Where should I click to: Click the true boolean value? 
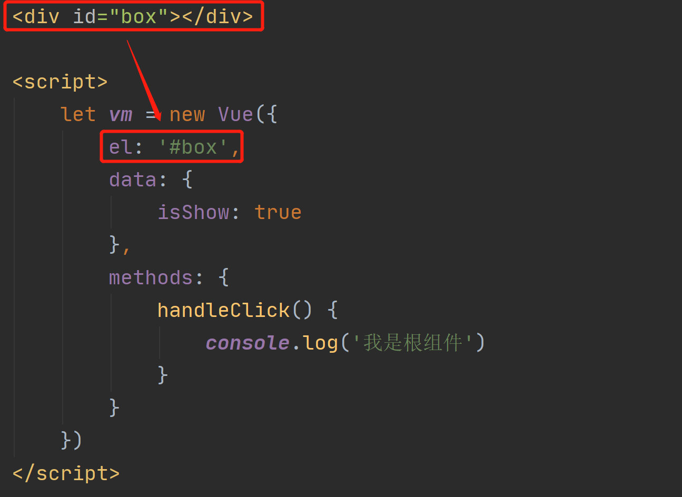pos(278,213)
